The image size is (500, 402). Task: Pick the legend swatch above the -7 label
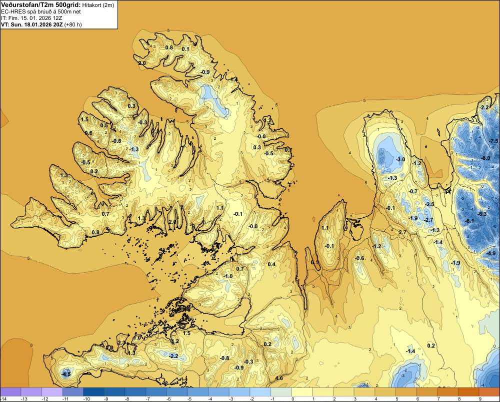tap(156, 392)
